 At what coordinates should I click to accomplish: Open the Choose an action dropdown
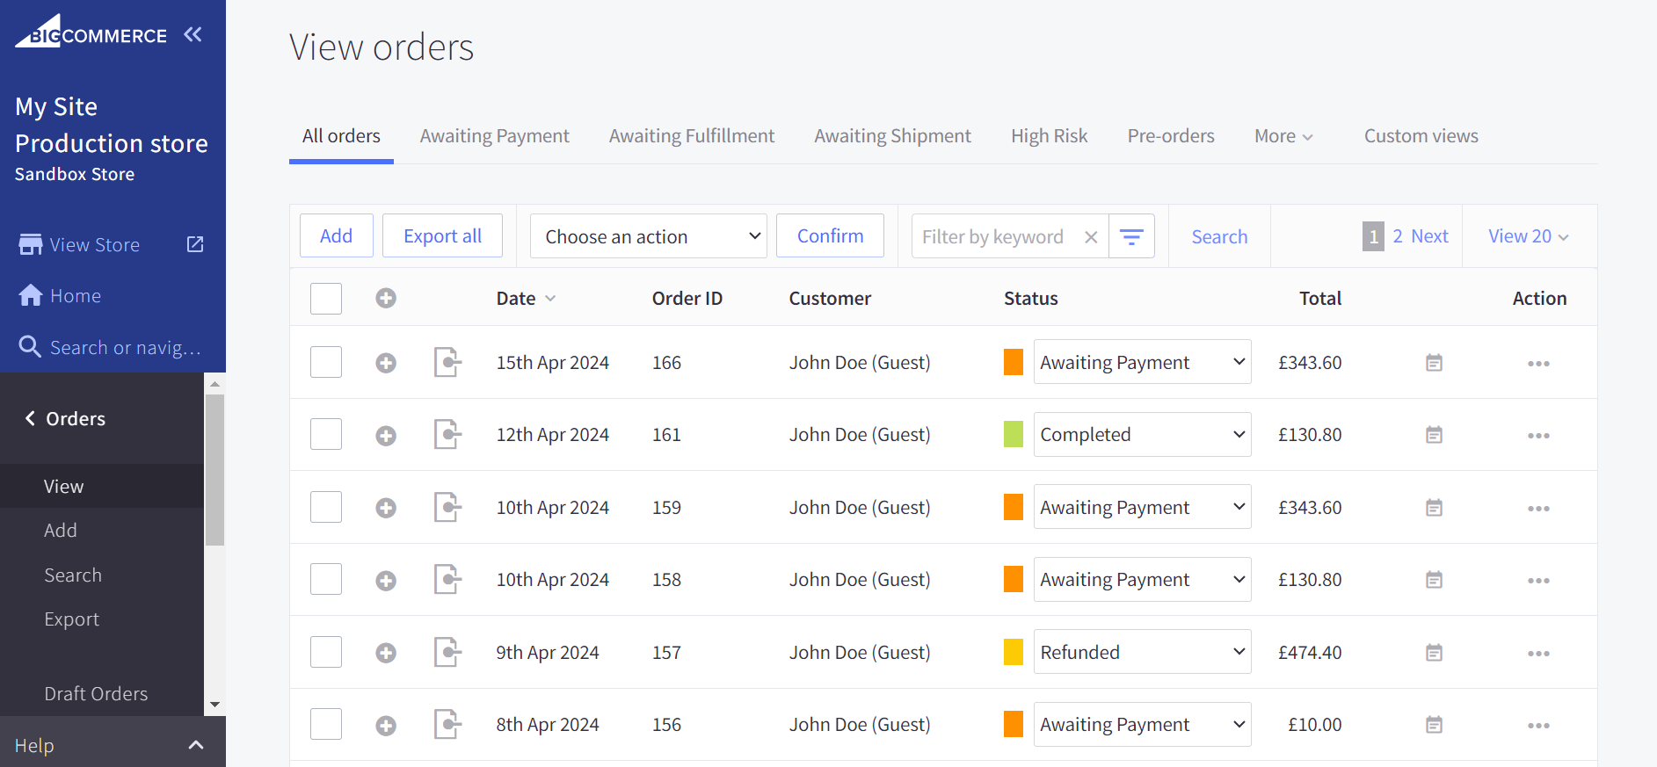tap(649, 236)
